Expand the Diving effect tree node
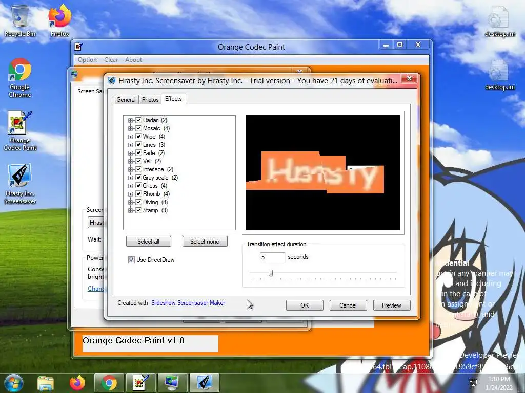525x393 pixels. coord(130,202)
